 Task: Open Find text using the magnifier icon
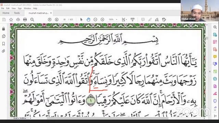[32, 19]
